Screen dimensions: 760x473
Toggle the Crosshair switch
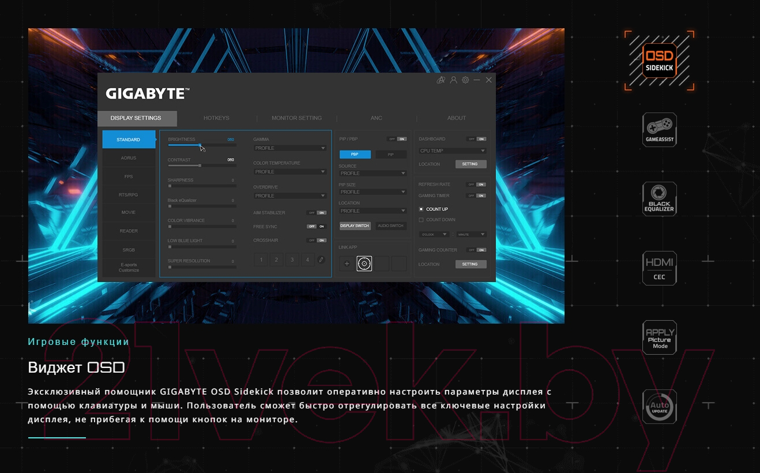(x=317, y=241)
